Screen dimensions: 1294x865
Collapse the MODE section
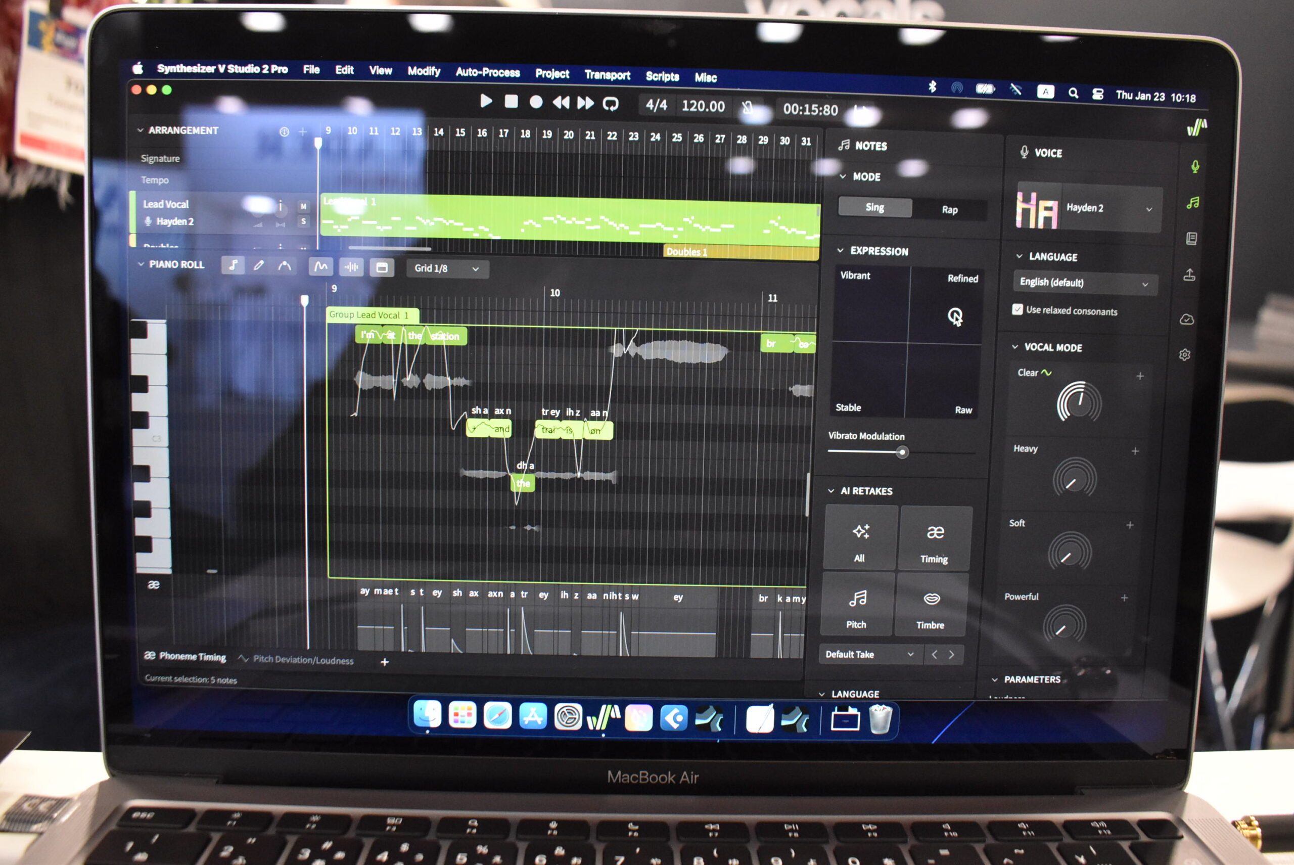tap(843, 176)
